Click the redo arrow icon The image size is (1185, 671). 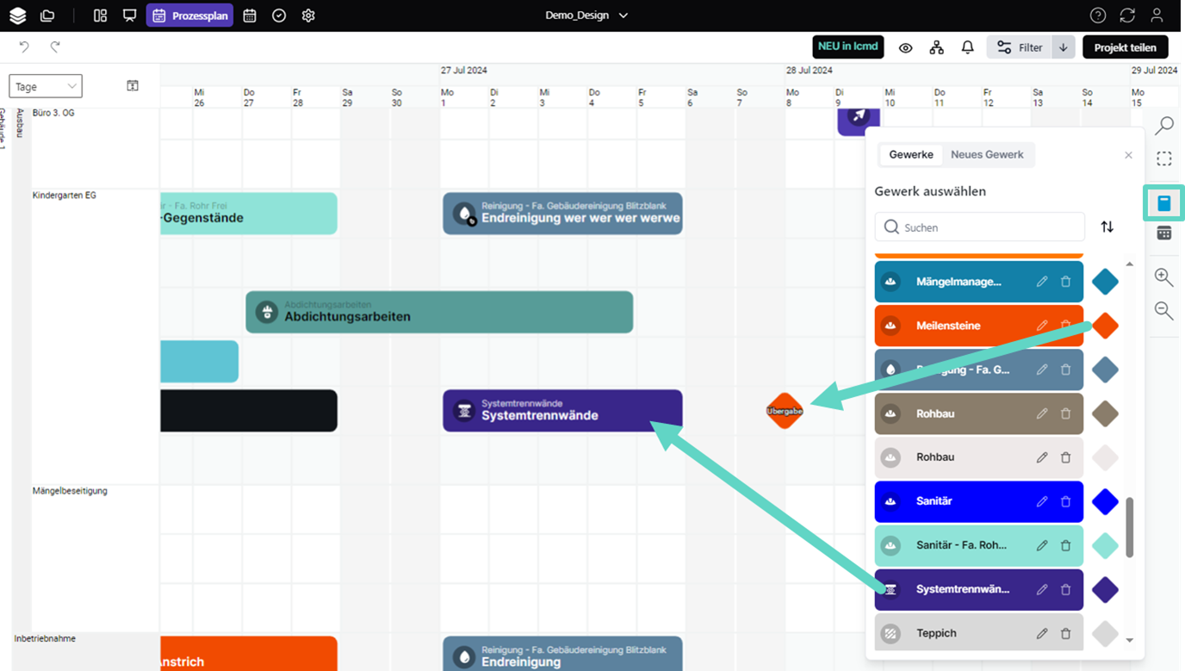(x=55, y=47)
